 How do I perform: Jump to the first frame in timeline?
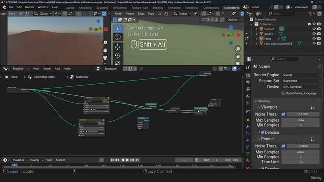click(112, 160)
